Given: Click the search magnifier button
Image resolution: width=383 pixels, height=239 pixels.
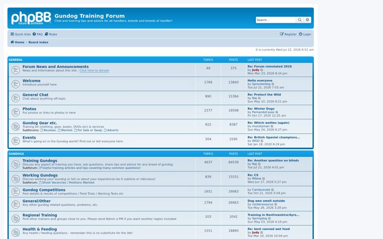Looking at the screenshot, I should 299,20.
